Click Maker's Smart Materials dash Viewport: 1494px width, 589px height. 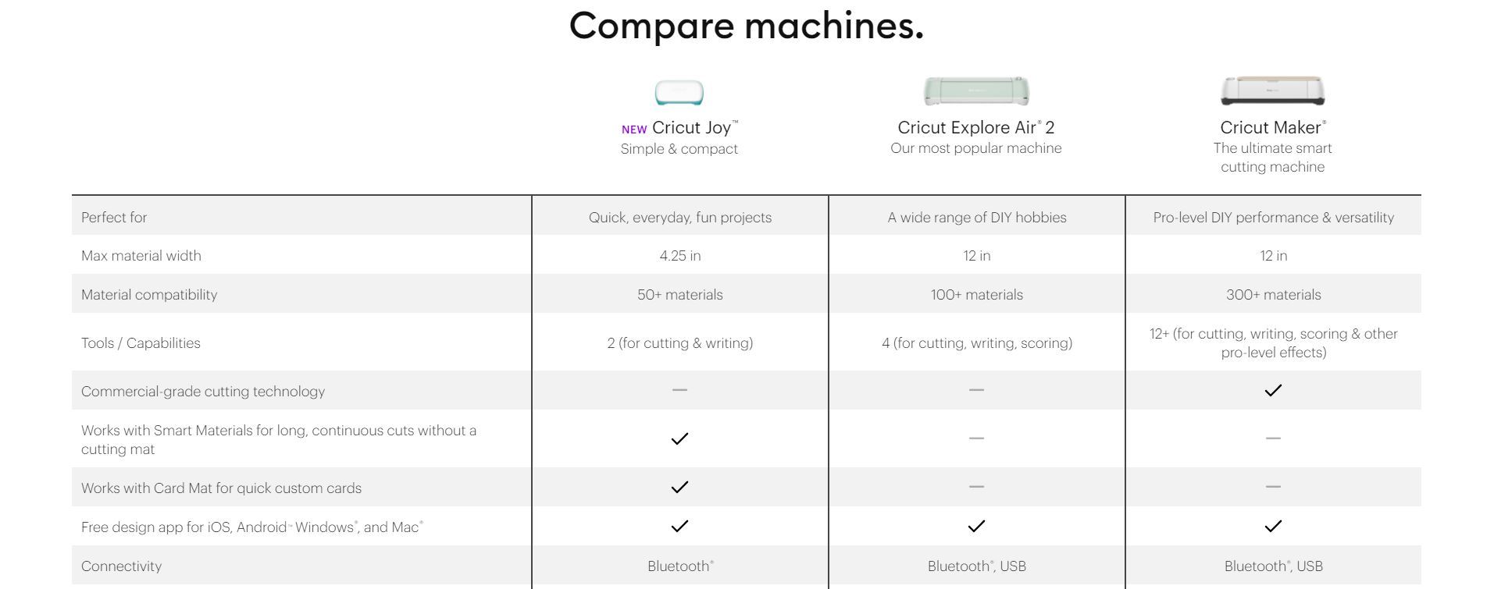(1273, 438)
